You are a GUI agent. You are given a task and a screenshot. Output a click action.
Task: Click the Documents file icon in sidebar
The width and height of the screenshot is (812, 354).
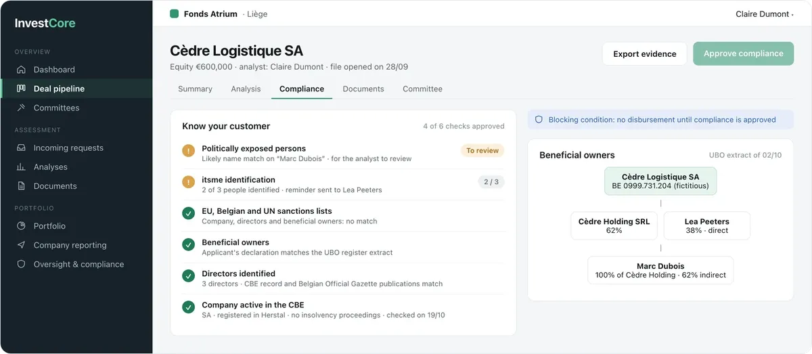(x=21, y=186)
